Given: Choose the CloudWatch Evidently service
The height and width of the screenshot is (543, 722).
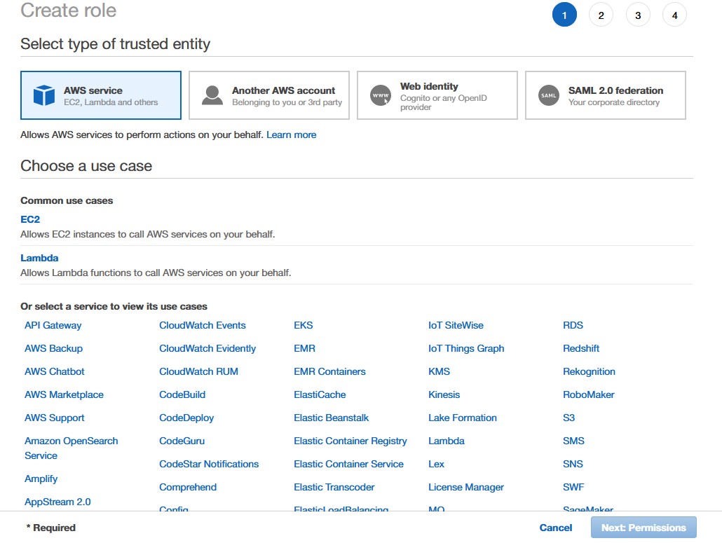Looking at the screenshot, I should point(207,348).
